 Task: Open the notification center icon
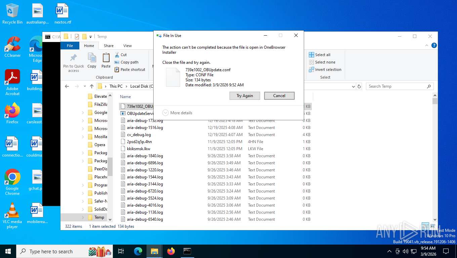[x=446, y=251]
